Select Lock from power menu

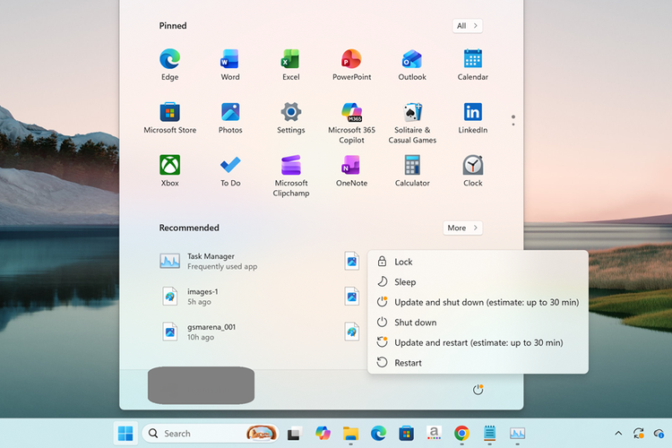[478, 262]
